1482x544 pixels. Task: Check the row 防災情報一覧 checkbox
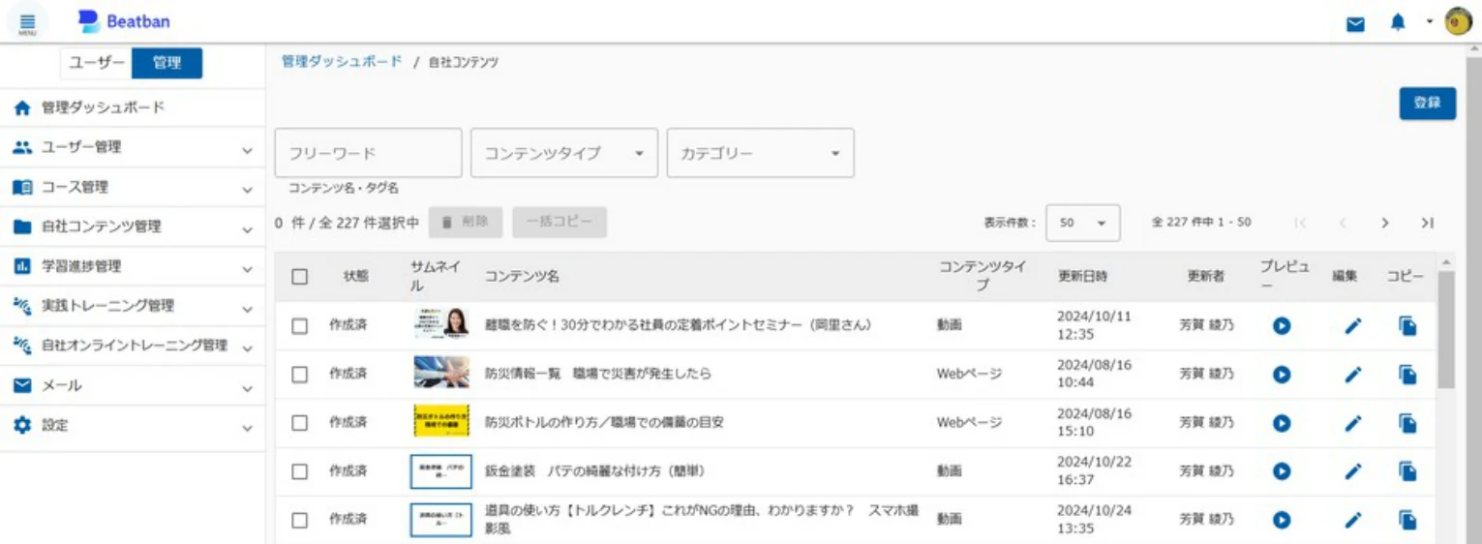click(300, 375)
